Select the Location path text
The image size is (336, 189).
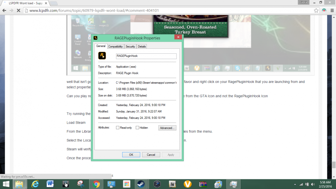coord(146,83)
